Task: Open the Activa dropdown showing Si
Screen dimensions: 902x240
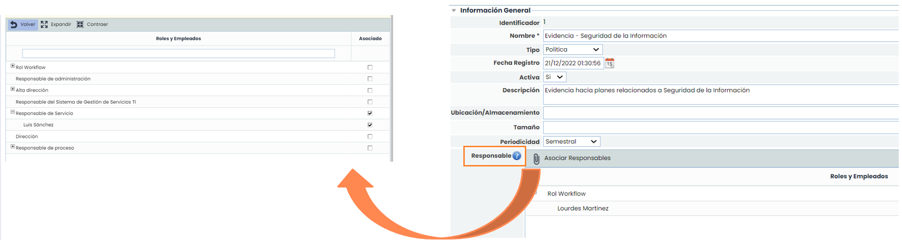Action: pos(554,77)
